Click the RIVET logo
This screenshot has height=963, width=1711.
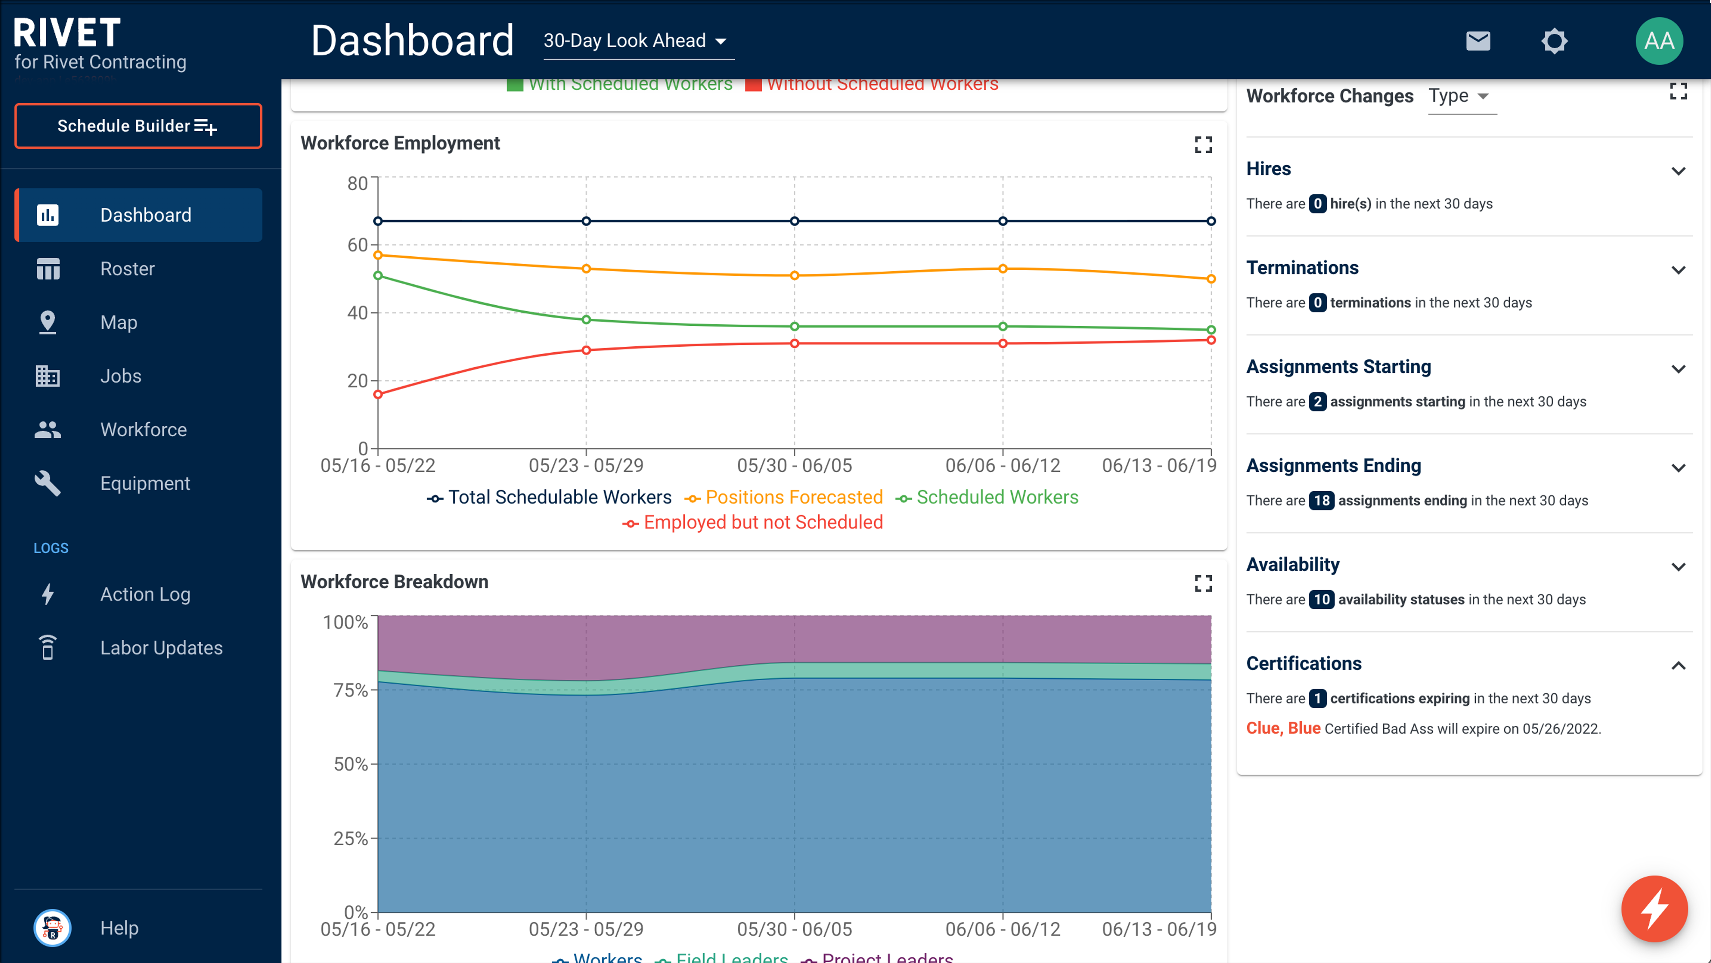click(x=66, y=32)
